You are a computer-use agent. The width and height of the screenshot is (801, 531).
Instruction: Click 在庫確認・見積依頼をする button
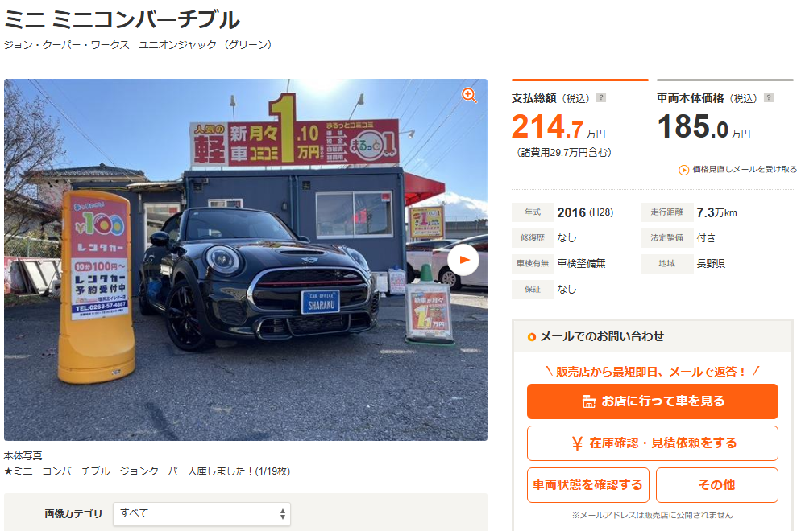[653, 443]
